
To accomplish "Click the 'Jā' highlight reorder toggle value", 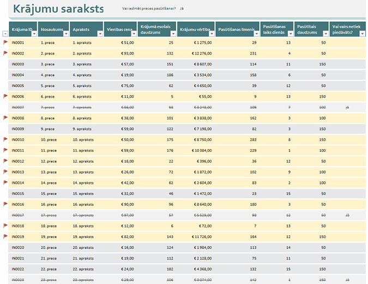I will coord(182,9).
